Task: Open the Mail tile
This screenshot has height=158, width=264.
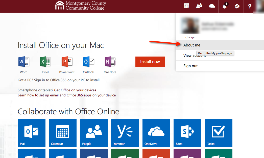Action: pos(32,133)
